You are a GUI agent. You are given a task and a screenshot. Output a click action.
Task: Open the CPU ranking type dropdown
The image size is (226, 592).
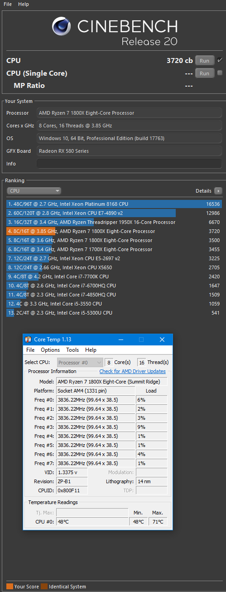coord(34,191)
